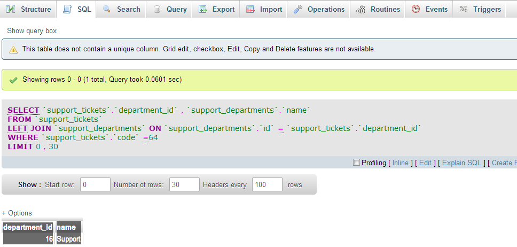Click the Structure tab icon
The width and height of the screenshot is (517, 247).
pyautogui.click(x=11, y=9)
